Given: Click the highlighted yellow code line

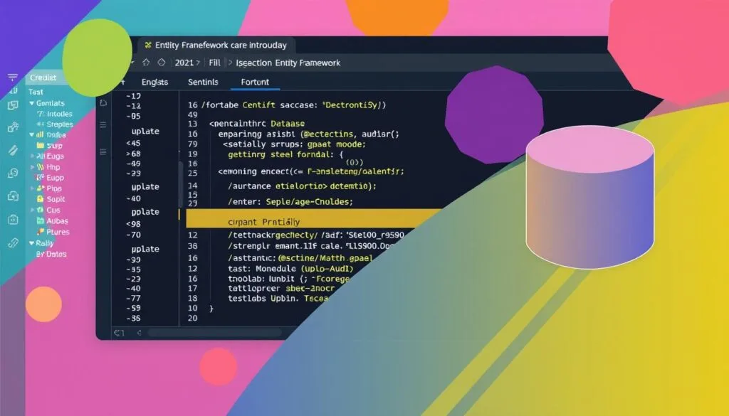Looking at the screenshot, I should pos(313,220).
